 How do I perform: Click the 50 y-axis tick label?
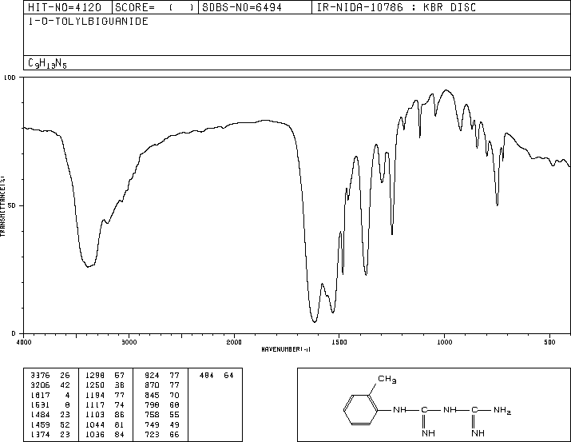coord(12,205)
